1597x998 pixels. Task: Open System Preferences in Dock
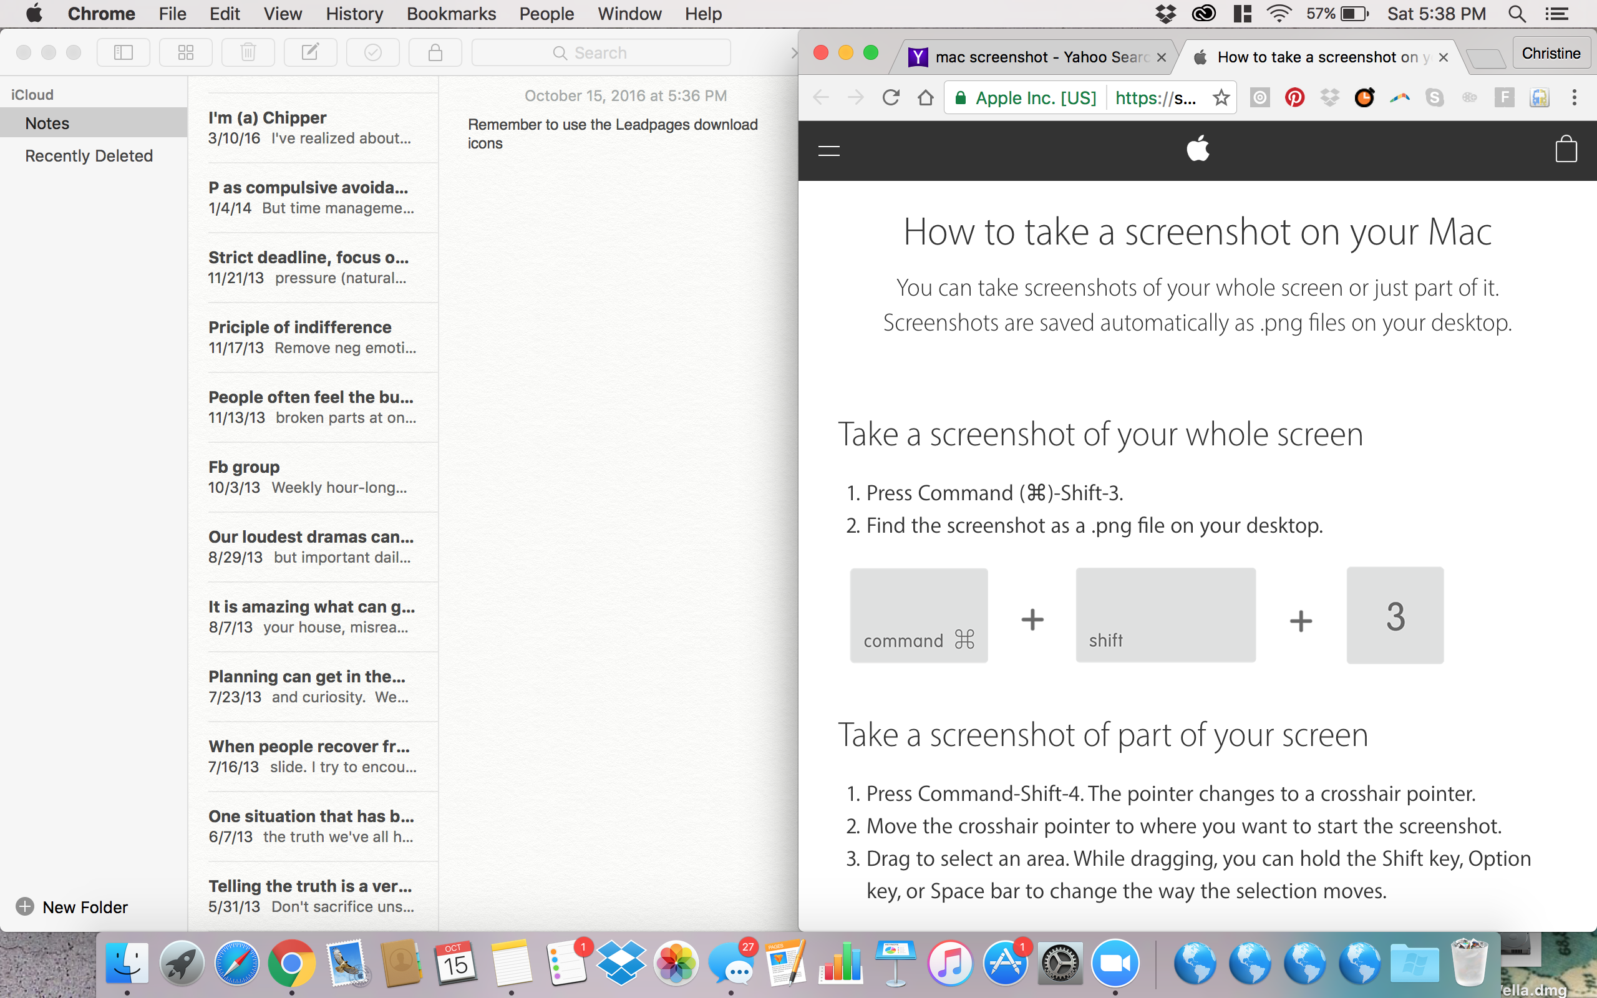coord(1060,963)
